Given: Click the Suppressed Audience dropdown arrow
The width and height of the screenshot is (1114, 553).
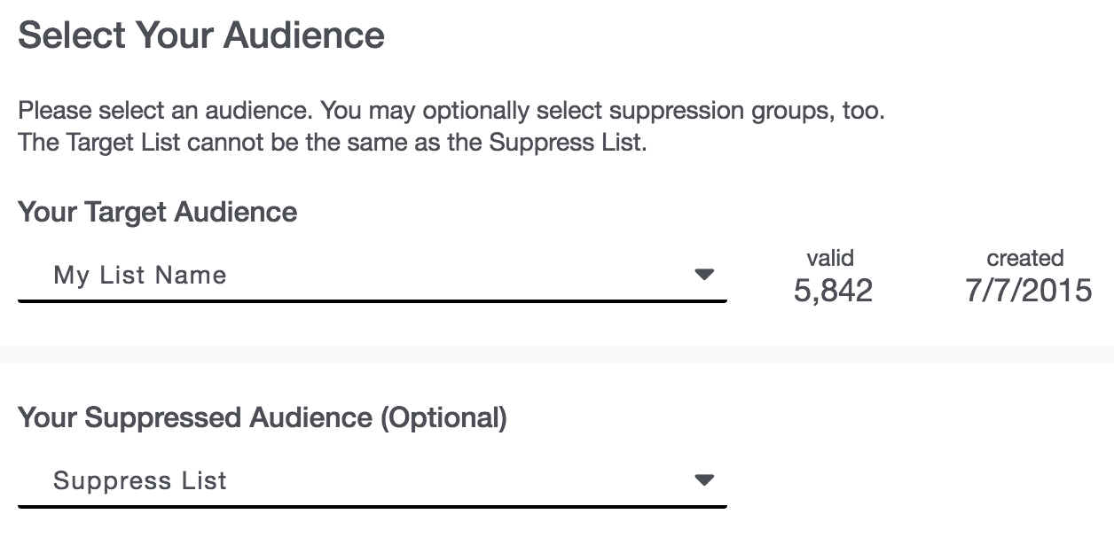Looking at the screenshot, I should click(x=704, y=480).
